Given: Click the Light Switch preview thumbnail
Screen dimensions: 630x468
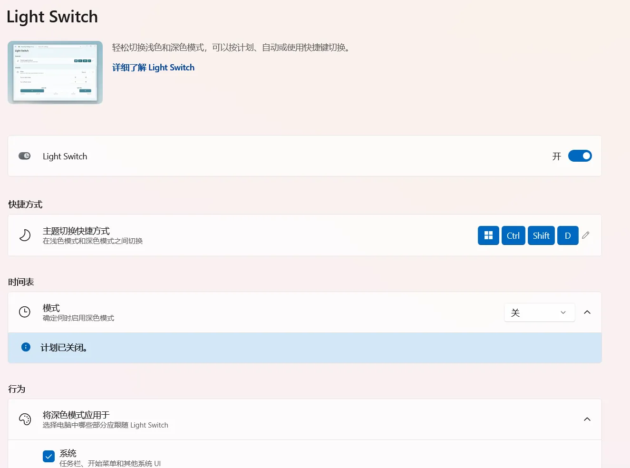Looking at the screenshot, I should 55,72.
